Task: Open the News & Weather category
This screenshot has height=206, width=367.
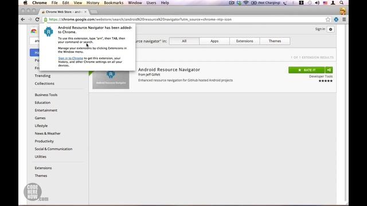Action: click(x=48, y=133)
